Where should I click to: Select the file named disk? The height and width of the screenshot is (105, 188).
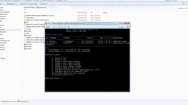[x=26, y=22]
